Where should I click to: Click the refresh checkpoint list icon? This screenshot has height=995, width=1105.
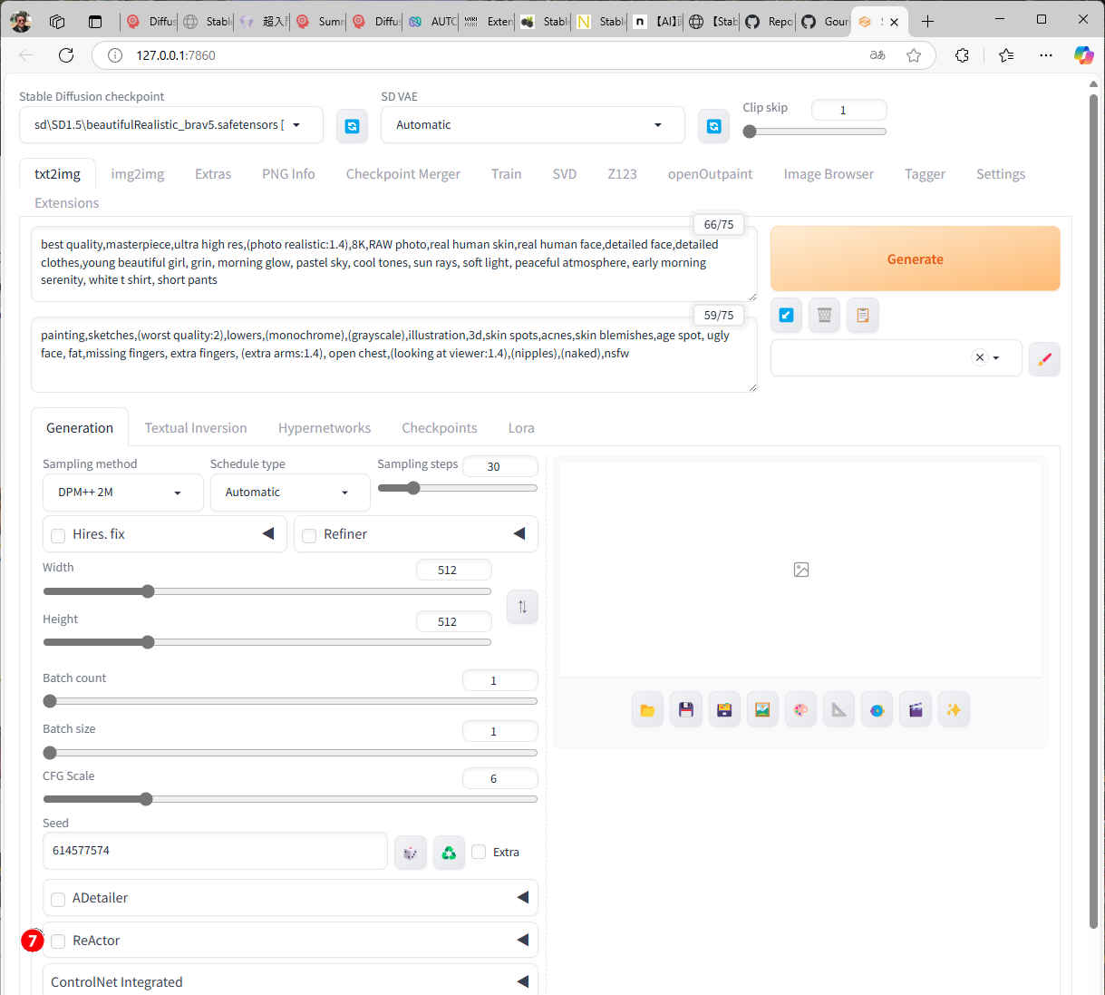pos(352,126)
